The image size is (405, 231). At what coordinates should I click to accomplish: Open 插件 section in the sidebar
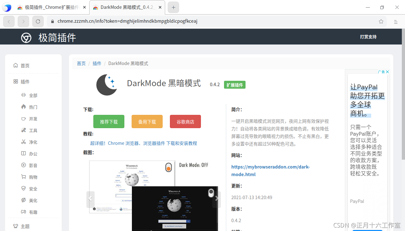click(25, 82)
